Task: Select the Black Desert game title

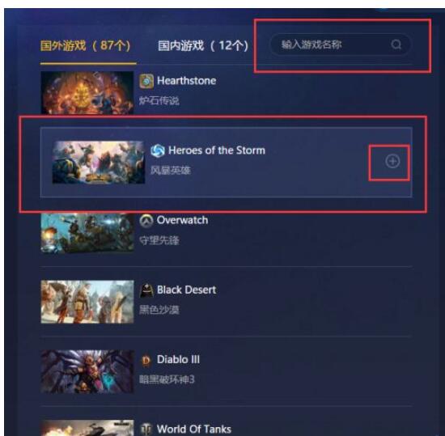Action: pos(186,290)
